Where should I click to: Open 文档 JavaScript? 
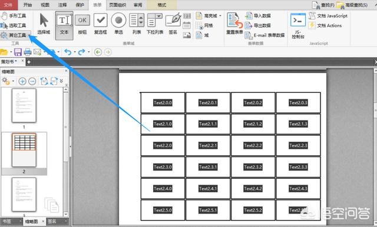pos(328,16)
